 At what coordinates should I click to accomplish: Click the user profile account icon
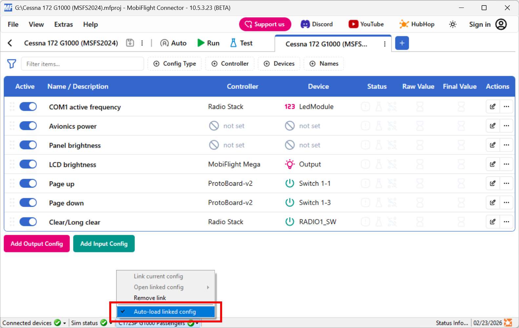(501, 24)
